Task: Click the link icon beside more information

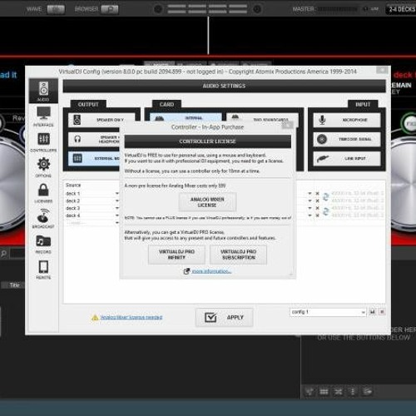Action: [186, 271]
